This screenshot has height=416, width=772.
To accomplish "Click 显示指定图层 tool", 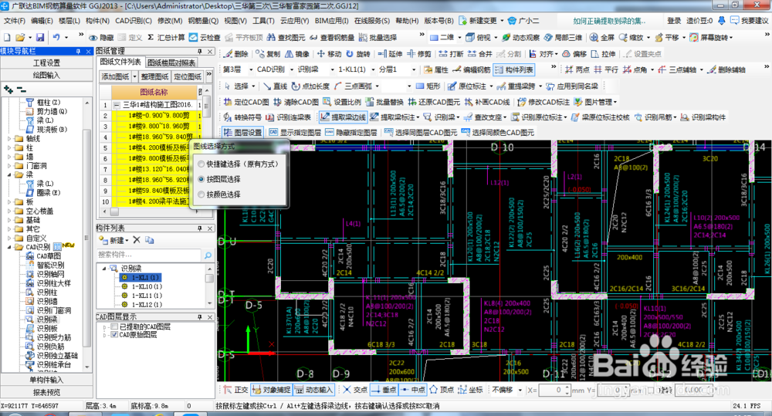I will pos(295,133).
